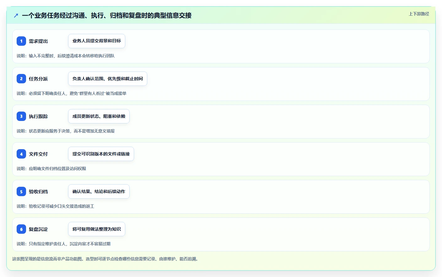Click the 将可复用做法整理为知识 chip
442x277 pixels.
tap(97, 229)
